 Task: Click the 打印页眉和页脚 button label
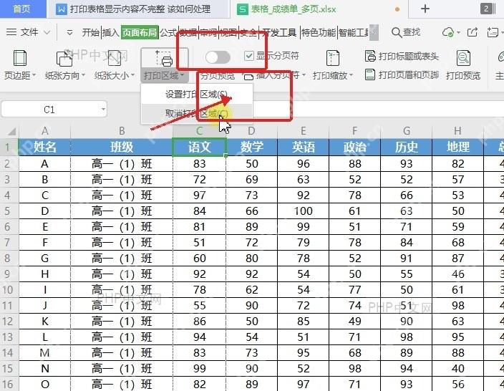pos(408,75)
